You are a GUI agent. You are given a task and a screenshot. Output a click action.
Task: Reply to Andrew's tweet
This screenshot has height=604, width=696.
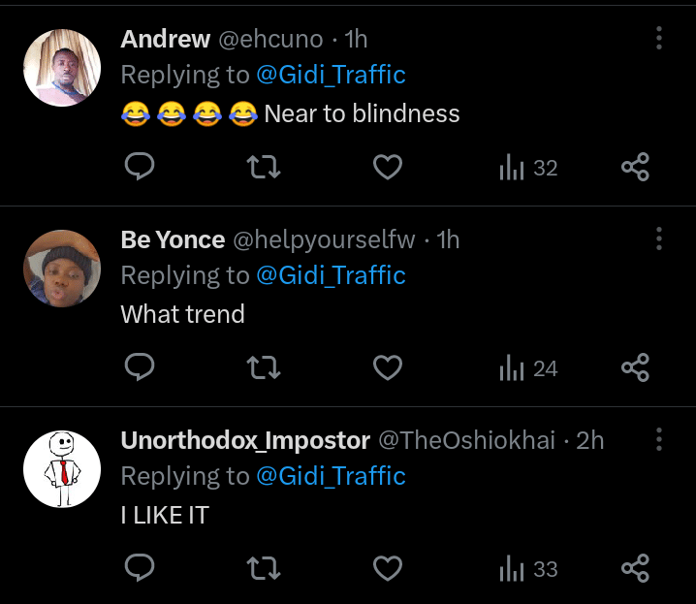[141, 168]
